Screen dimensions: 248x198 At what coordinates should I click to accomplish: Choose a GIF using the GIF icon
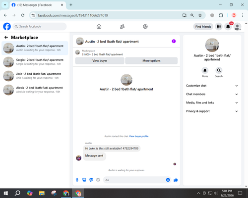click(98, 180)
